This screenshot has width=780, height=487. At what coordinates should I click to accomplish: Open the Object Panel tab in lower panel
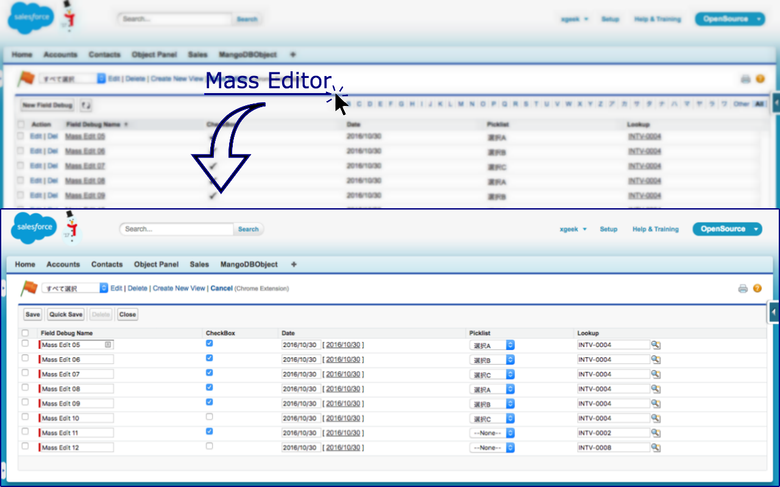(x=156, y=264)
